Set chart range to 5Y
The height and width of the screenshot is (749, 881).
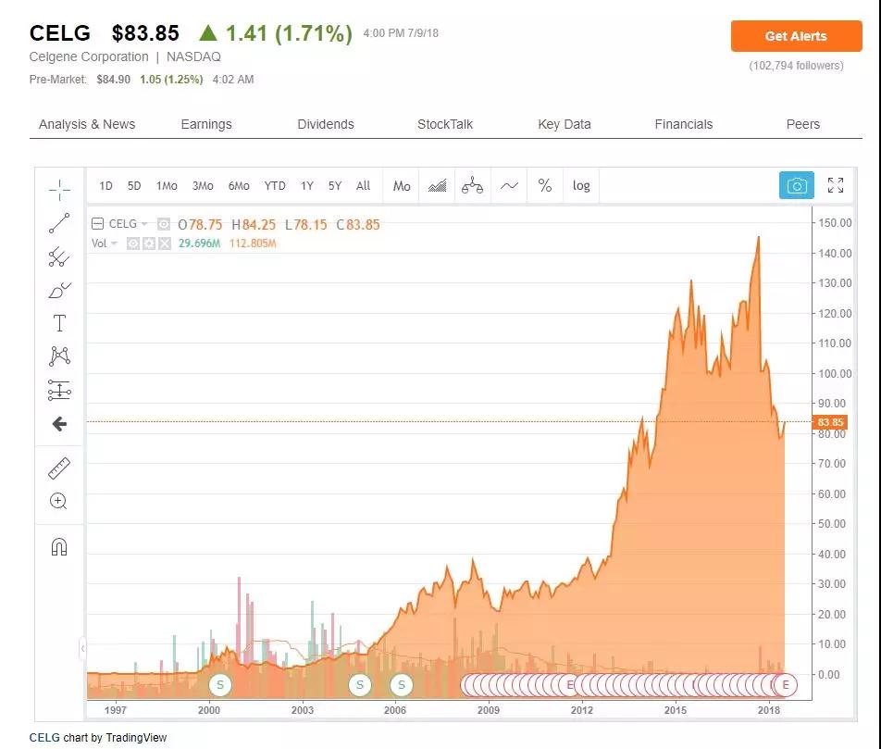pos(335,185)
